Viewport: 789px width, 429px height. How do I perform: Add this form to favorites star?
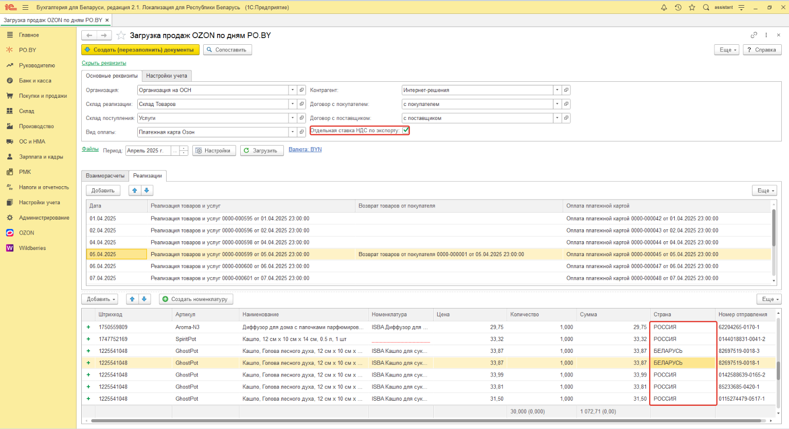tap(121, 35)
